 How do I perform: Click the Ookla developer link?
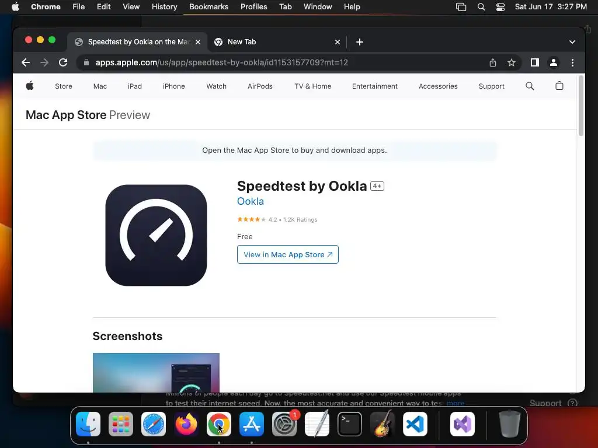click(250, 201)
